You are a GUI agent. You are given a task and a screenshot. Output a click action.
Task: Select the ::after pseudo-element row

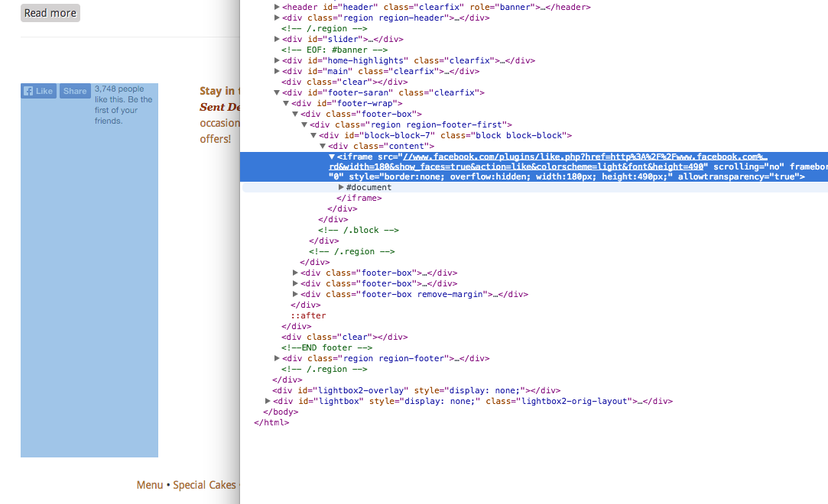tap(308, 315)
